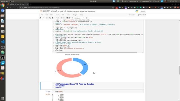
Task: Open the red F application in the dock
Action: coord(3,79)
